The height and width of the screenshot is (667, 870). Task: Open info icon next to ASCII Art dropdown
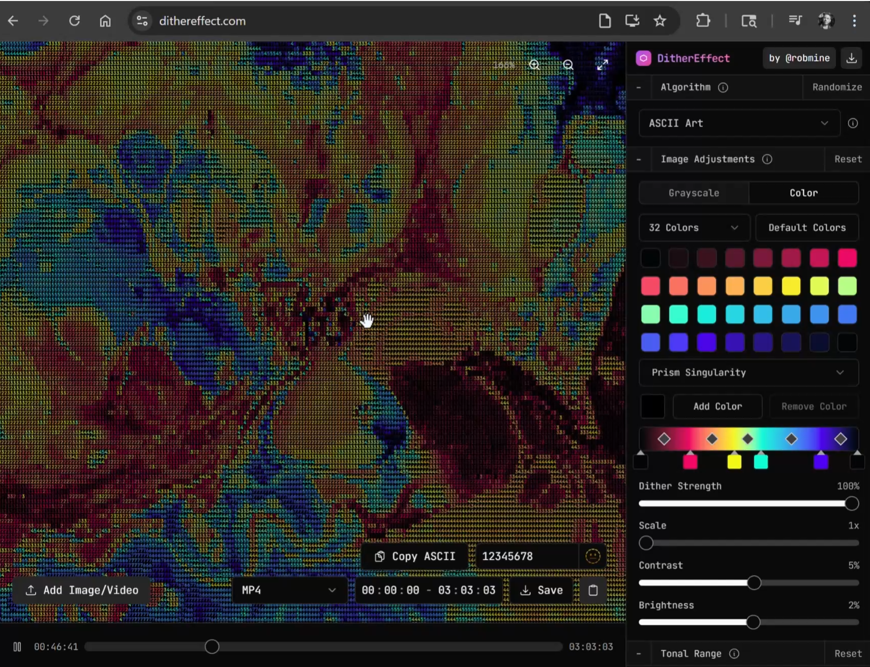tap(853, 123)
